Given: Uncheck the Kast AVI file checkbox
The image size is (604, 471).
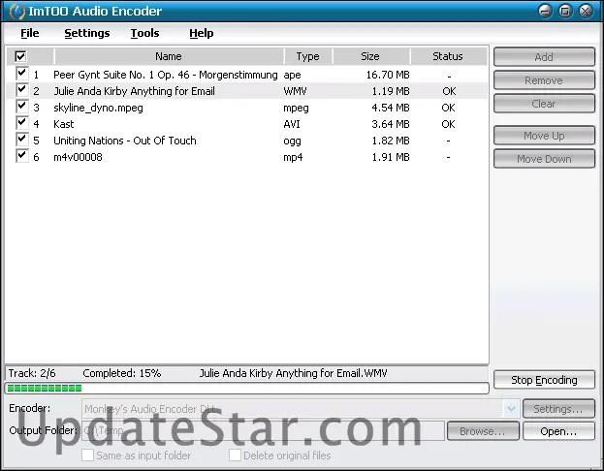Looking at the screenshot, I should click(x=22, y=123).
